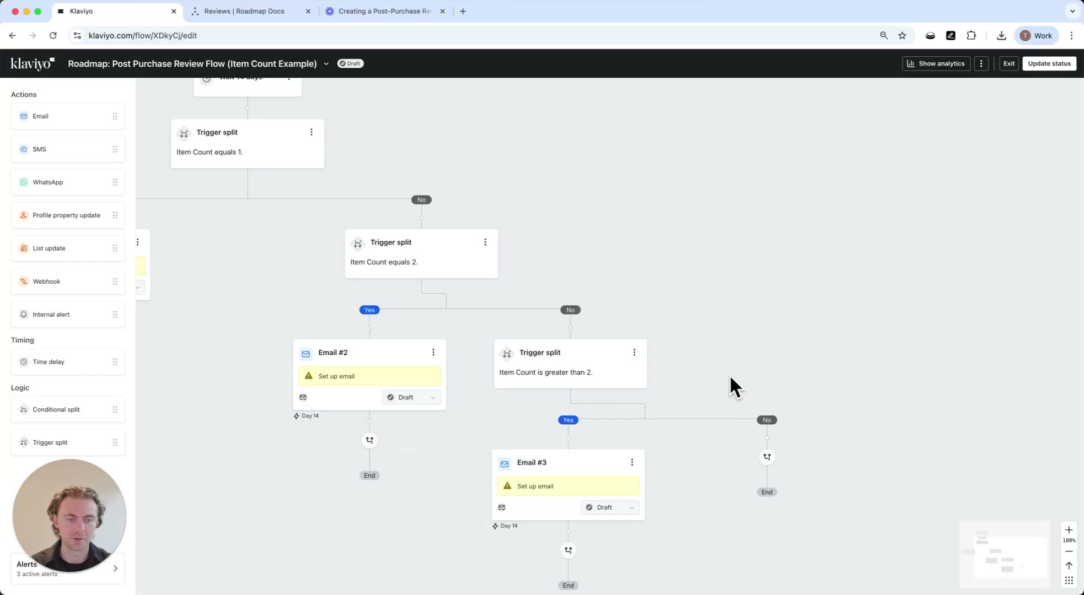Click the List update icon
Screen dimensions: 1084x595
pyautogui.click(x=23, y=248)
